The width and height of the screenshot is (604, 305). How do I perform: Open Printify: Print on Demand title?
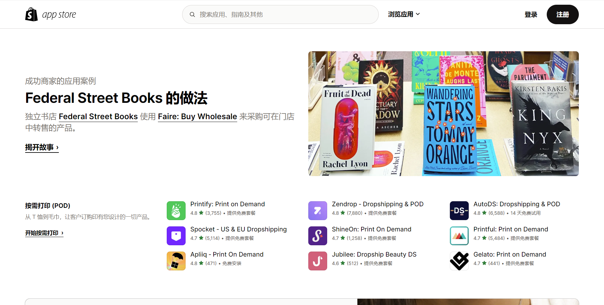click(227, 204)
